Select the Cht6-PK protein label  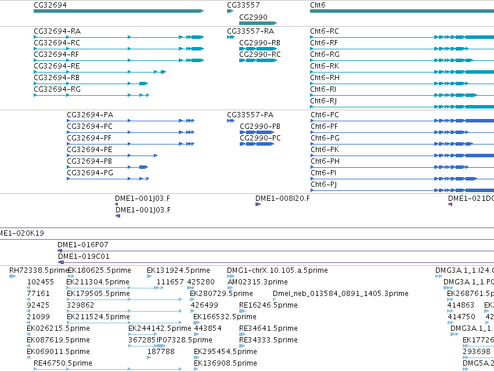coord(325,150)
